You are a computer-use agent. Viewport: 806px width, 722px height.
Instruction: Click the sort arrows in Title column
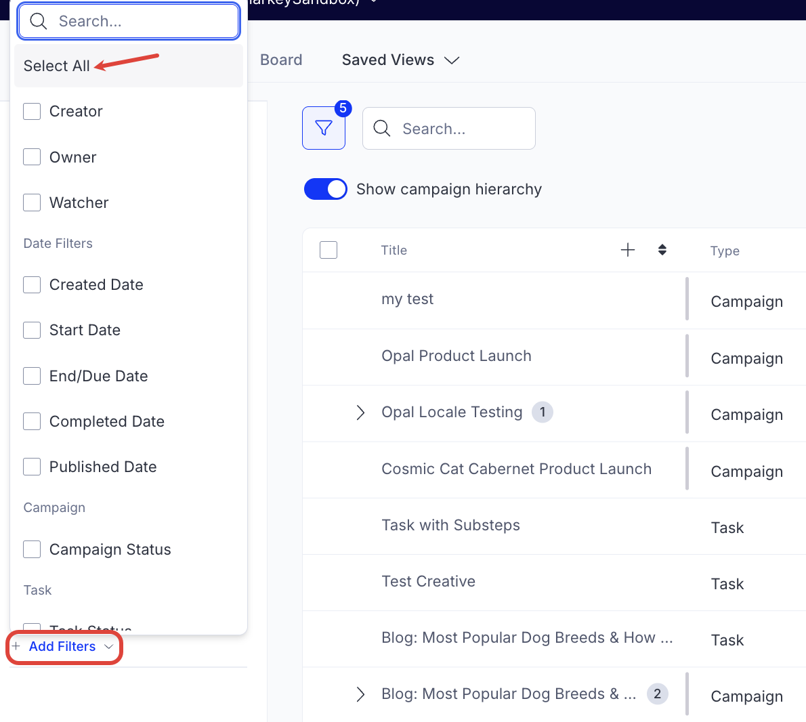[x=662, y=250]
